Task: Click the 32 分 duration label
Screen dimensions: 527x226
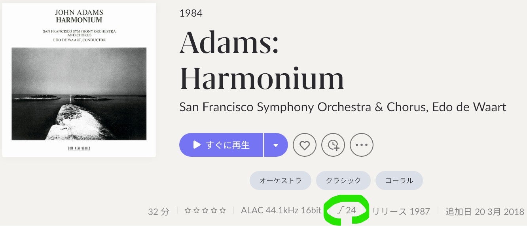Action: pos(159,211)
